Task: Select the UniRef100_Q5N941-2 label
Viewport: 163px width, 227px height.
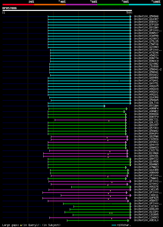Action: 148,70
